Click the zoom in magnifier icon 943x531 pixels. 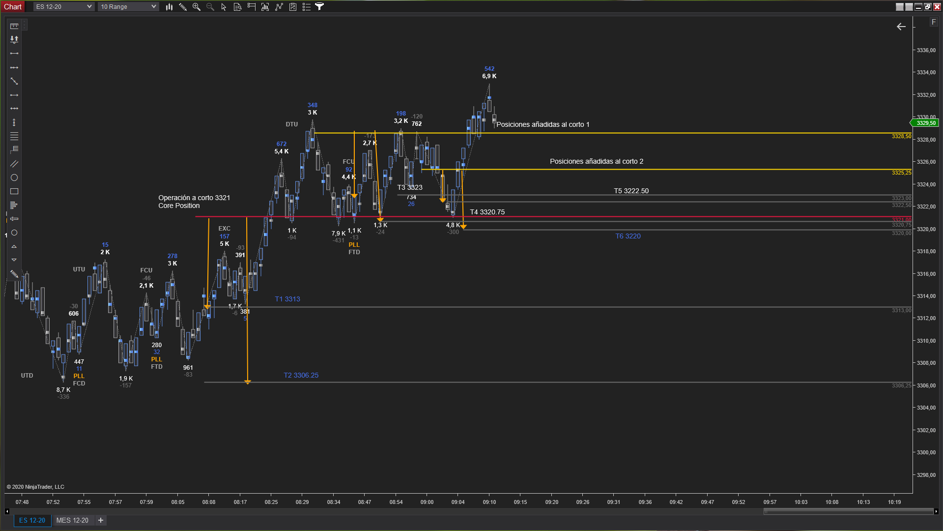click(x=197, y=7)
